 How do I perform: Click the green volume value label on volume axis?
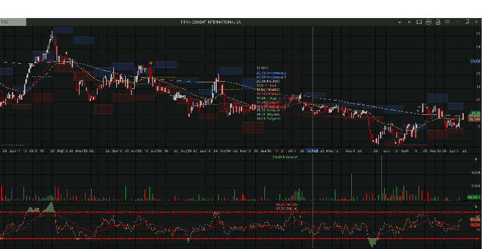475,197
